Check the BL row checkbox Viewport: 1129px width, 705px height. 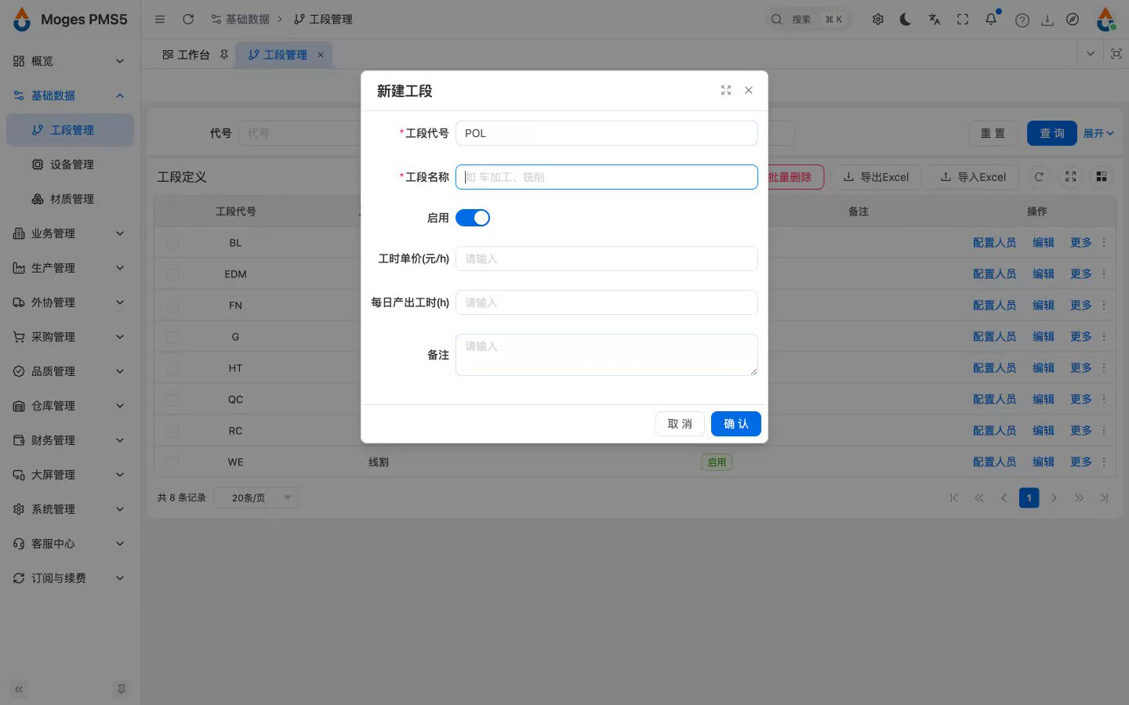click(x=173, y=243)
